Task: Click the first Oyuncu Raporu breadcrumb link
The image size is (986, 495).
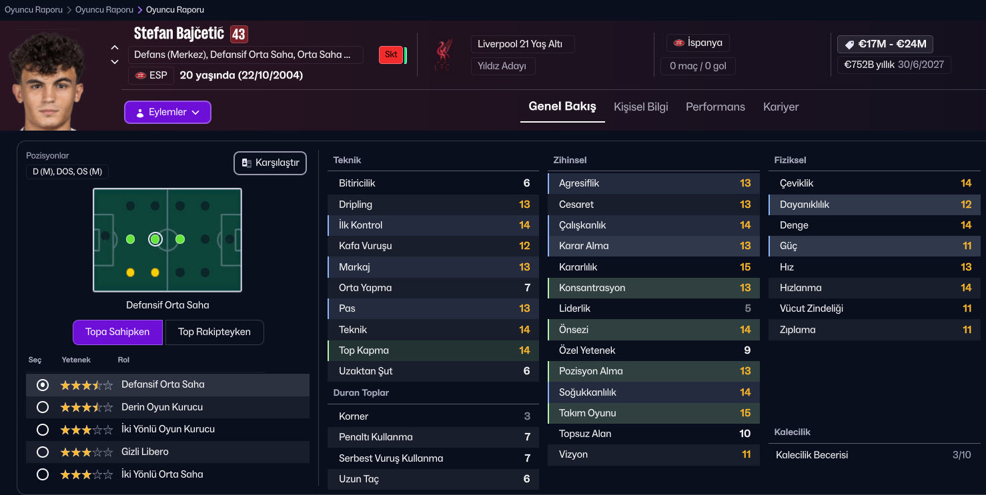Action: pos(33,10)
